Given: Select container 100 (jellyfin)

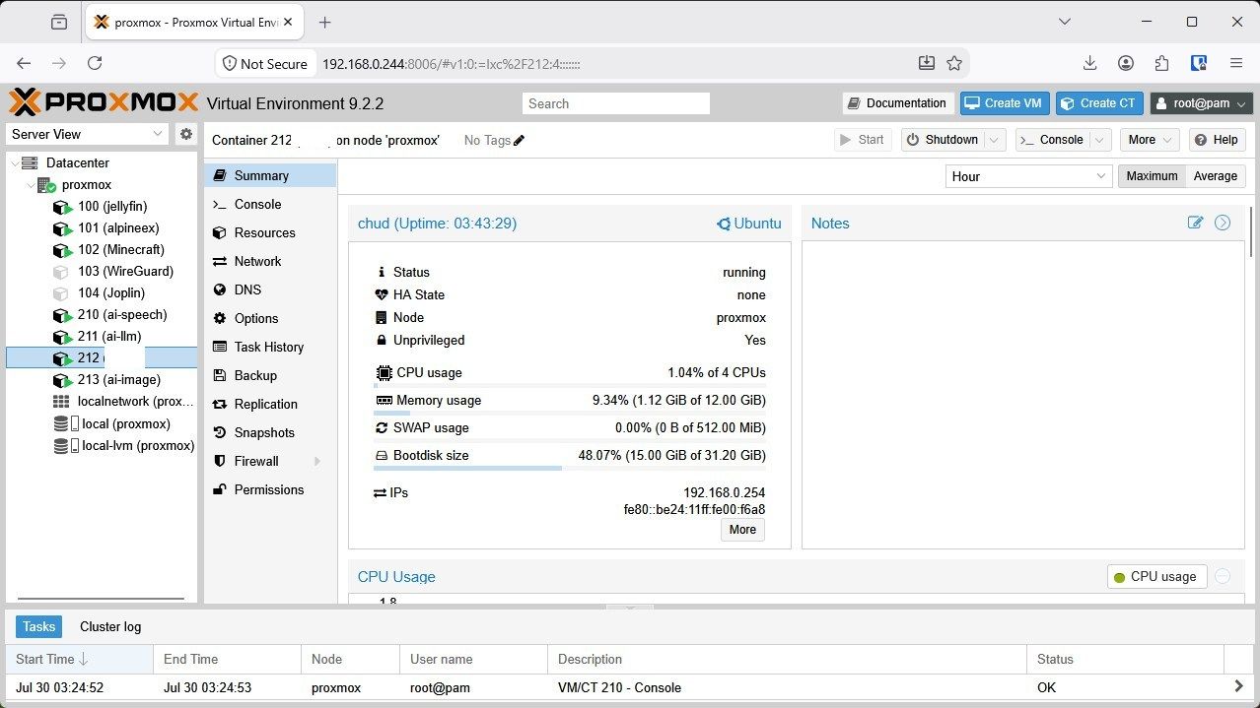Looking at the screenshot, I should point(111,206).
